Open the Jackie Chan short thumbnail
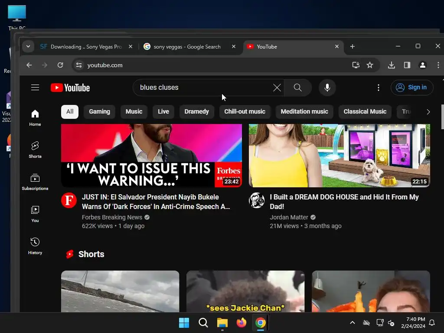444x333 pixels. 245,291
